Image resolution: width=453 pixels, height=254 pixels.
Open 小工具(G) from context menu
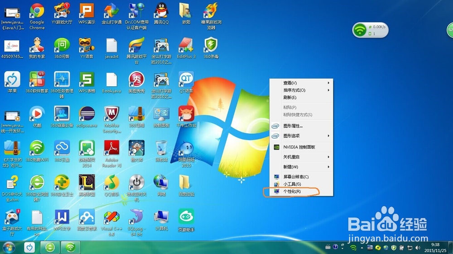tap(301, 184)
